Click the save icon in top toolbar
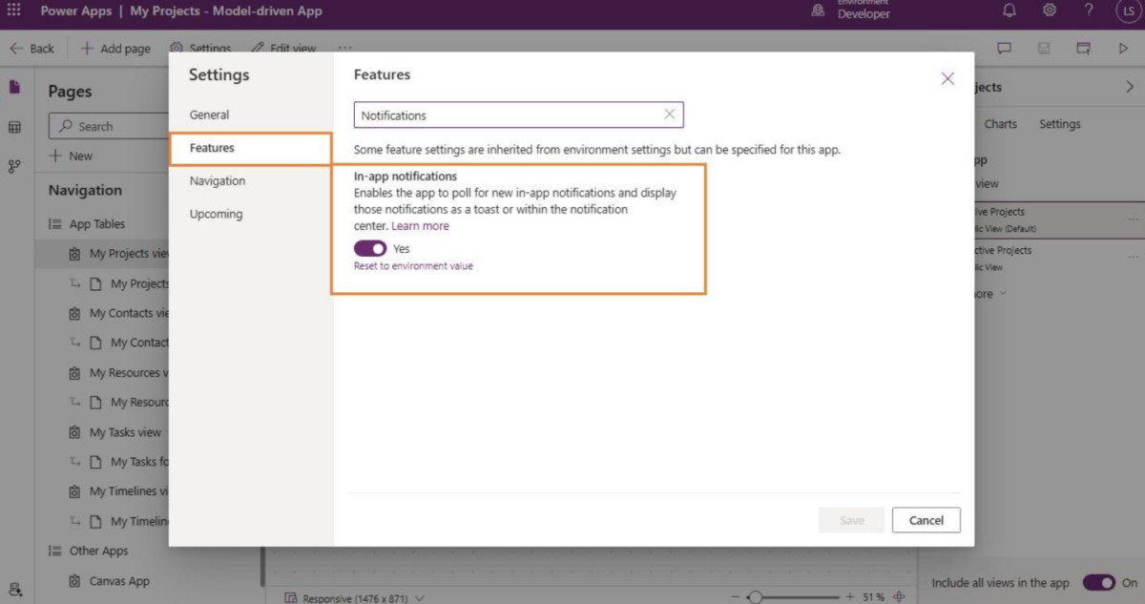 [x=1044, y=48]
